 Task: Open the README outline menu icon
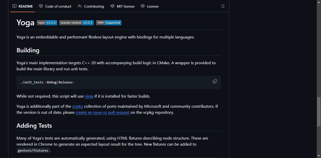coord(223,6)
